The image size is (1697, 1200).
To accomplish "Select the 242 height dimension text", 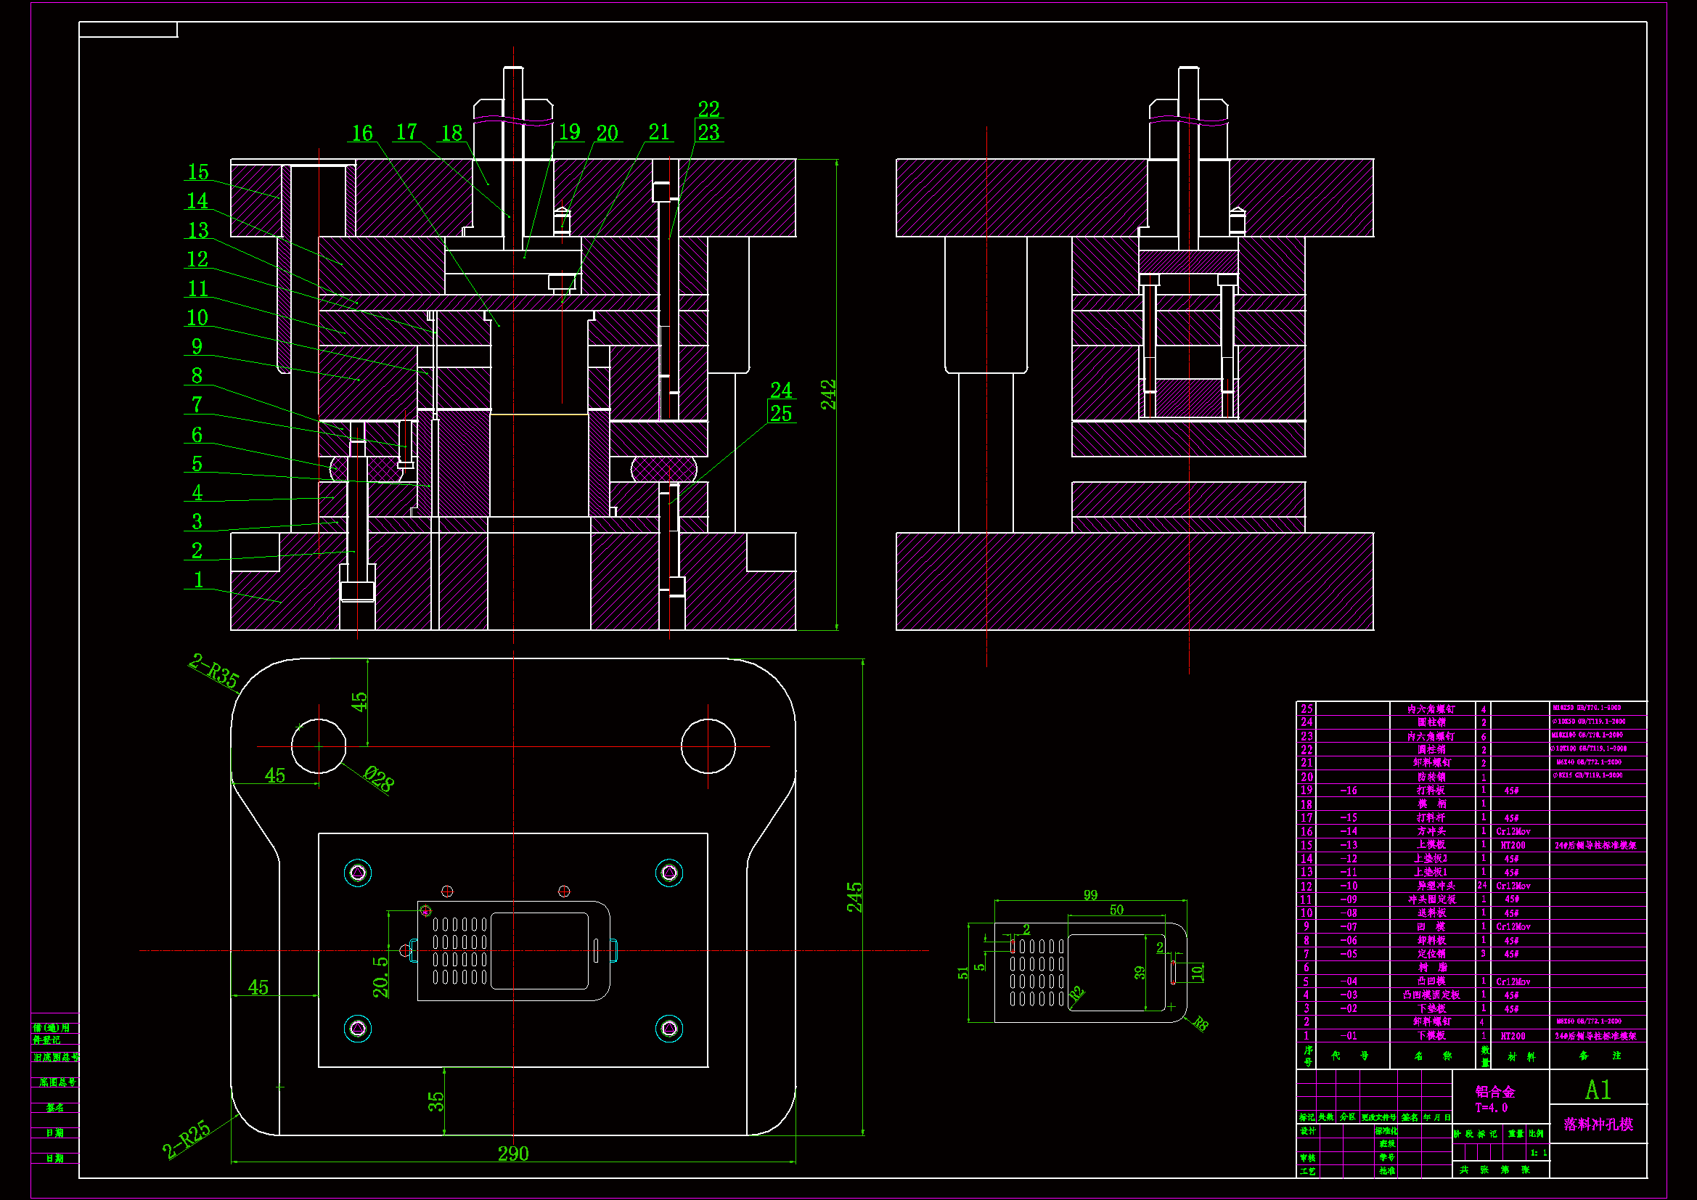I will pos(829,395).
